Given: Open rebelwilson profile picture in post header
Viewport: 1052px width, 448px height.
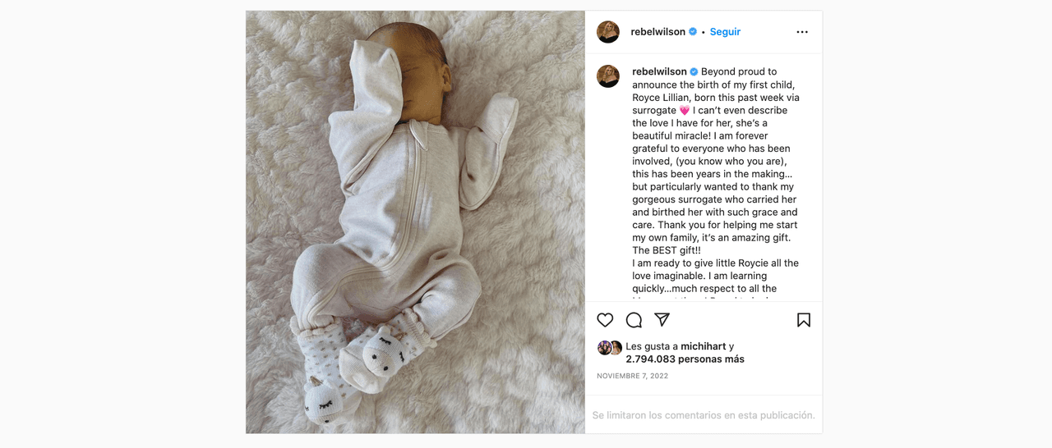Looking at the screenshot, I should pyautogui.click(x=608, y=32).
